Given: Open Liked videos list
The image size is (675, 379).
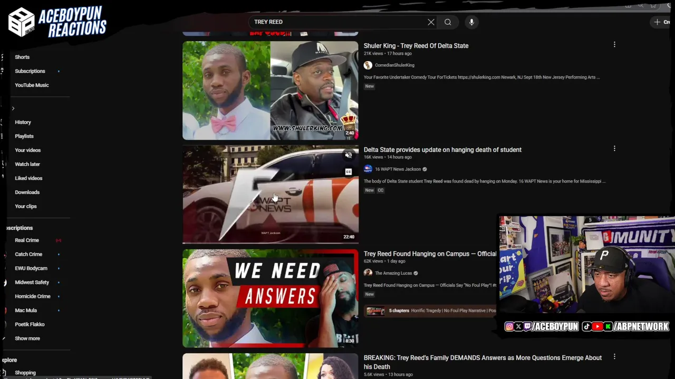Looking at the screenshot, I should [x=28, y=178].
